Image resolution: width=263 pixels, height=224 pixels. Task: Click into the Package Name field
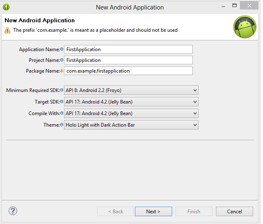[128, 71]
